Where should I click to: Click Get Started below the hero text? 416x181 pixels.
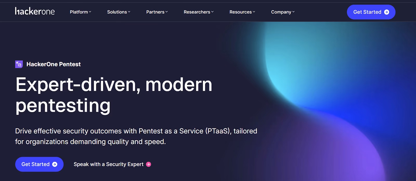click(x=39, y=164)
